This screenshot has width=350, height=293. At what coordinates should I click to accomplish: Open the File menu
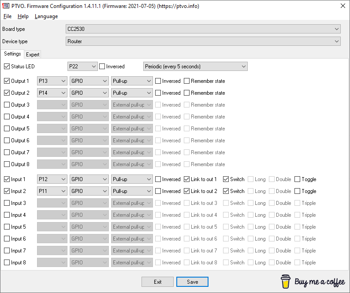(7, 16)
